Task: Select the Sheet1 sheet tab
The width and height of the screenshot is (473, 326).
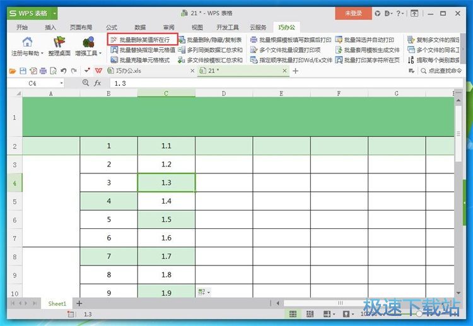Action: click(x=57, y=303)
